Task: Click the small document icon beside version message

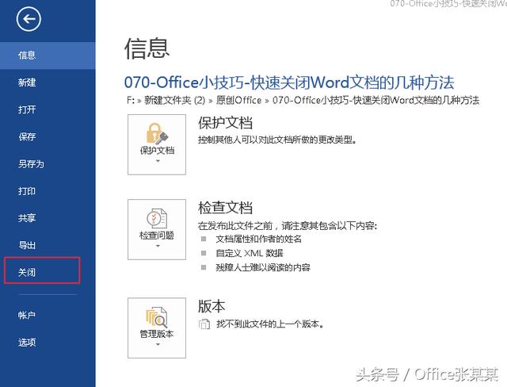Action: point(204,324)
